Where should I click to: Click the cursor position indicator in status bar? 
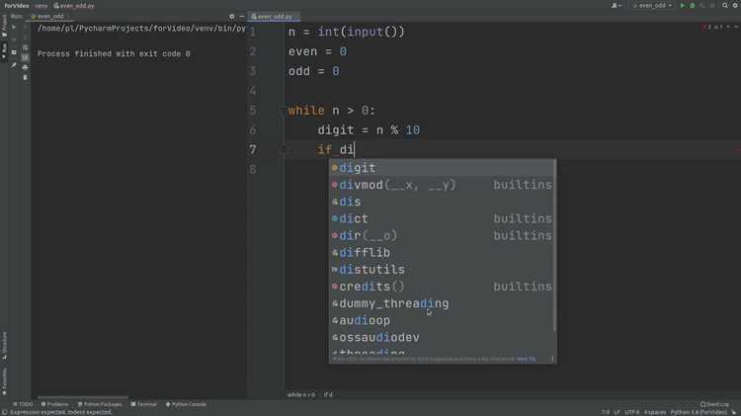[606, 412]
